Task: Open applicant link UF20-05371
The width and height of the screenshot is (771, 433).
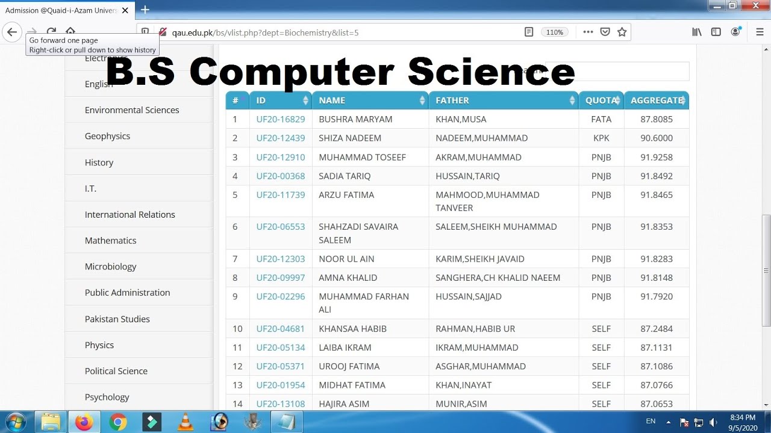Action: pos(281,366)
